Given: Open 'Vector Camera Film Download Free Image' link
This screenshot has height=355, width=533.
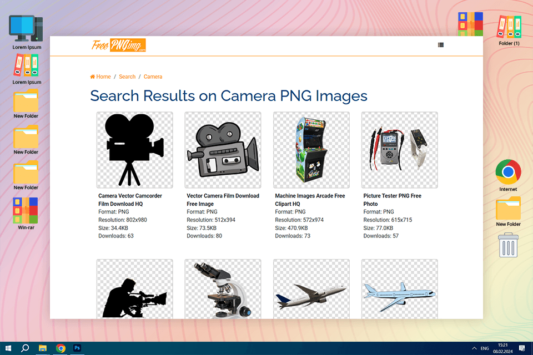Looking at the screenshot, I should click(x=223, y=200).
